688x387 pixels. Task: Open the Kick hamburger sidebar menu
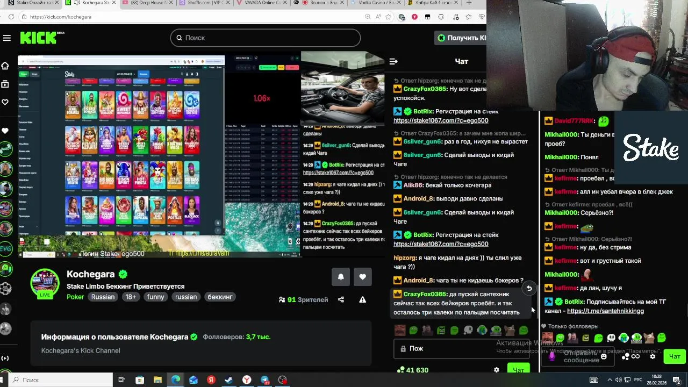coord(6,38)
